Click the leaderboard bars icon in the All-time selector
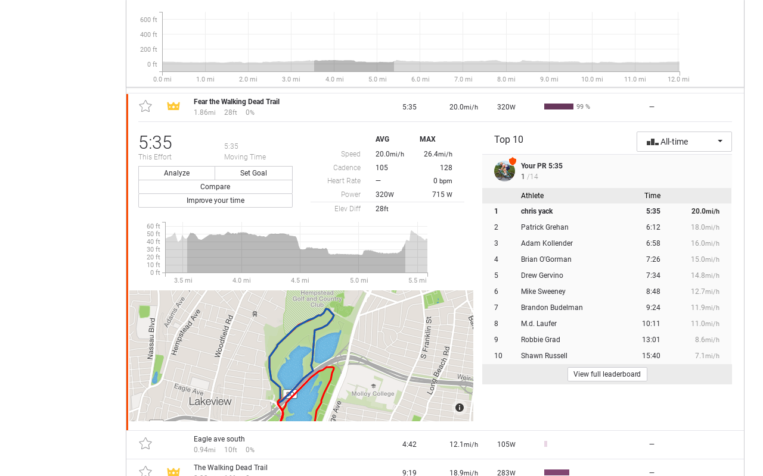The height and width of the screenshot is (476, 763). [x=652, y=142]
